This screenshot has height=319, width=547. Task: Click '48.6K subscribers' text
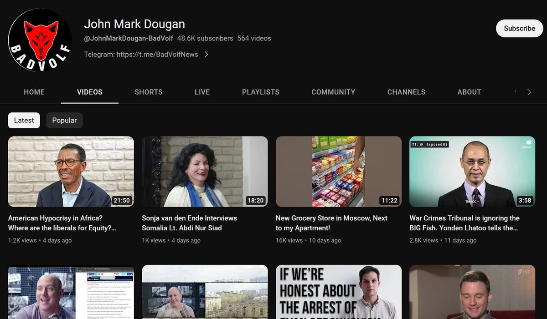[x=205, y=38]
